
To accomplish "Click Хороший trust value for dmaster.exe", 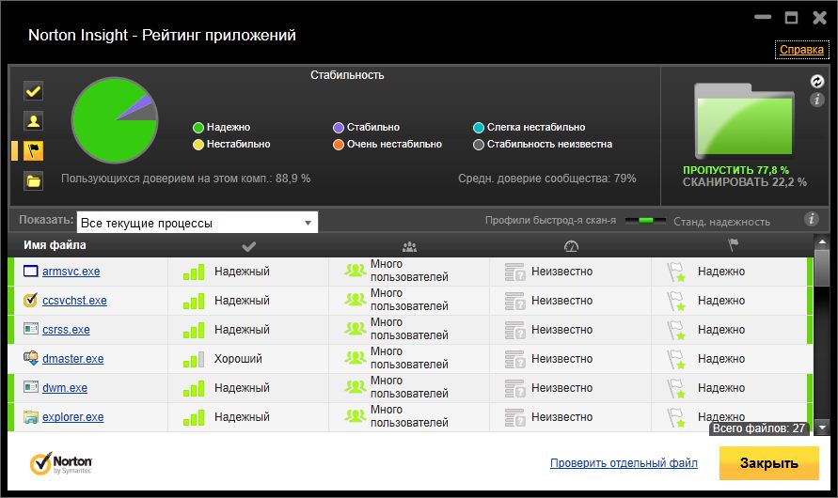I will pos(238,359).
